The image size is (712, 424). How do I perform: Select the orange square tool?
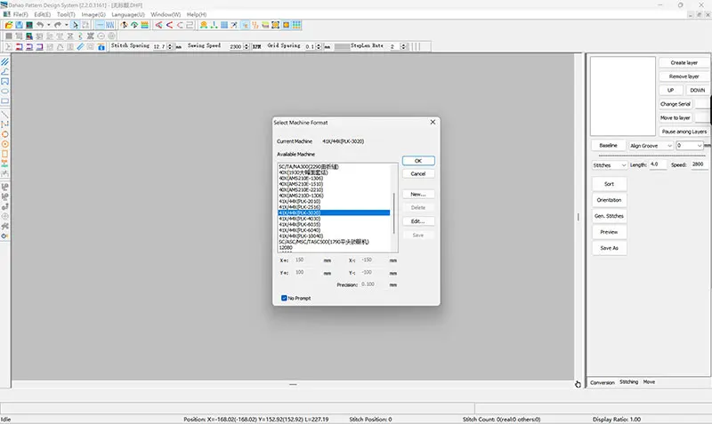(x=5, y=154)
